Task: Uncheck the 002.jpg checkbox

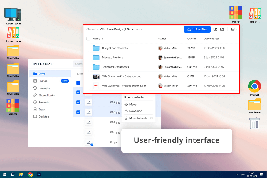Action: click(78, 102)
